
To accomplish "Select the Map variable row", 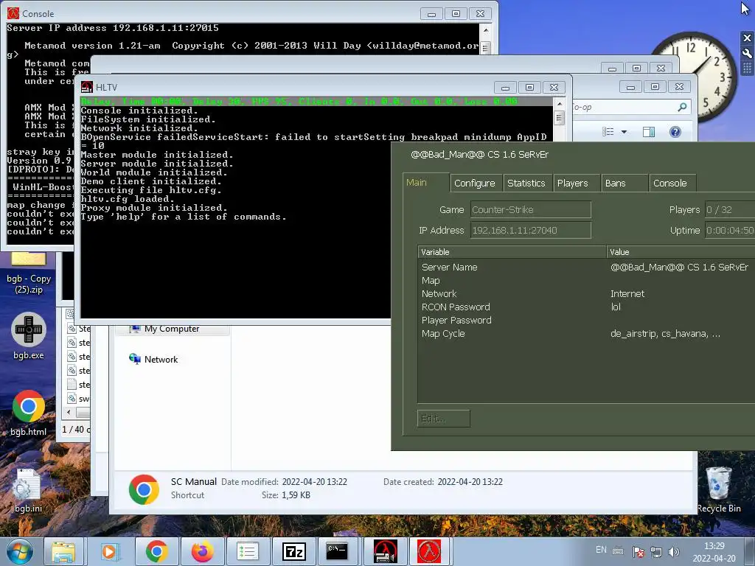I will click(586, 281).
